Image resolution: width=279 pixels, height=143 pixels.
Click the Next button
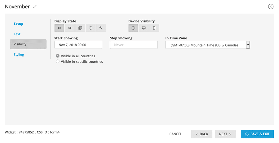[x=225, y=134]
